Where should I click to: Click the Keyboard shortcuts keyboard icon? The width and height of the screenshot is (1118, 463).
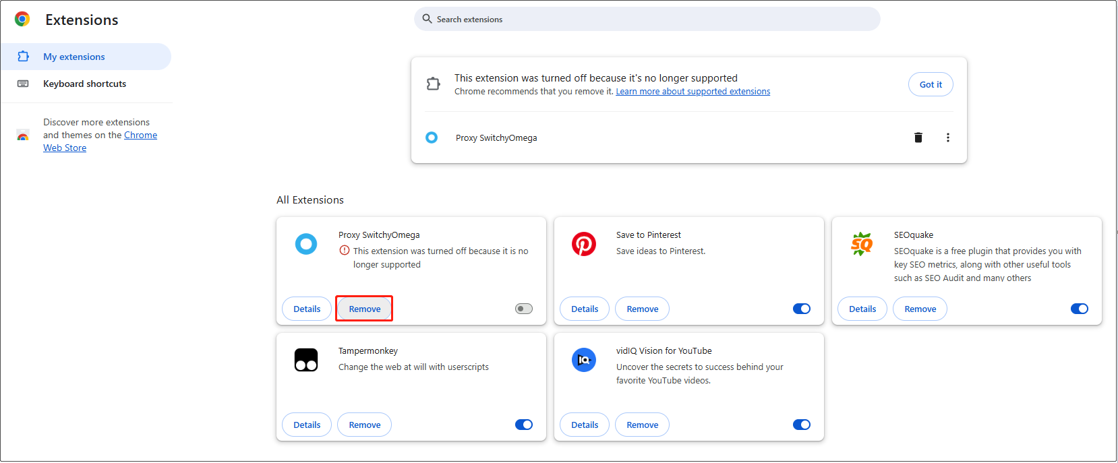pos(23,84)
